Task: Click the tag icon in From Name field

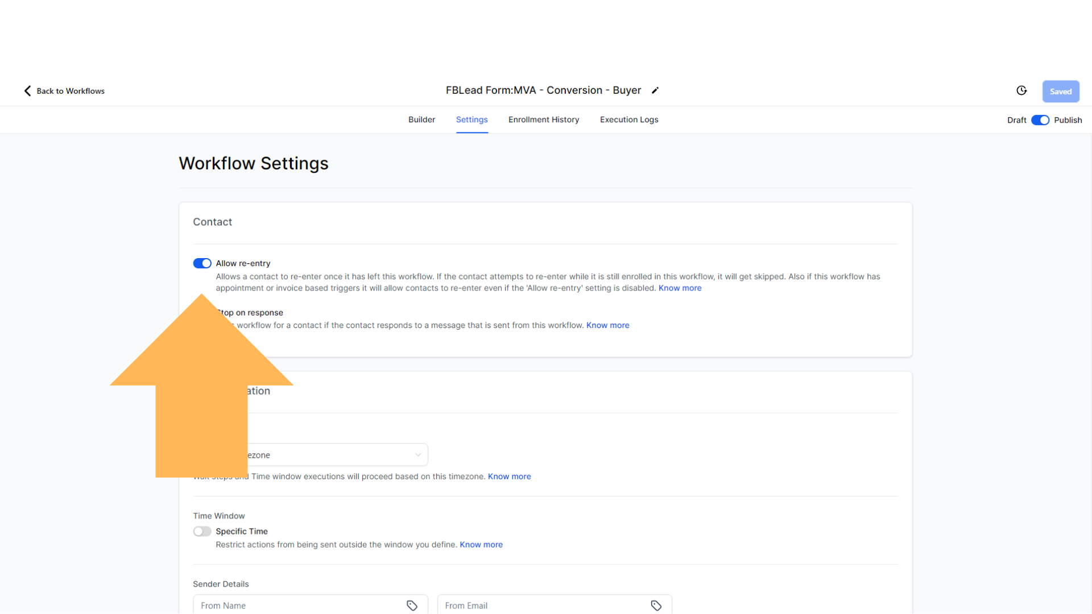Action: tap(412, 605)
